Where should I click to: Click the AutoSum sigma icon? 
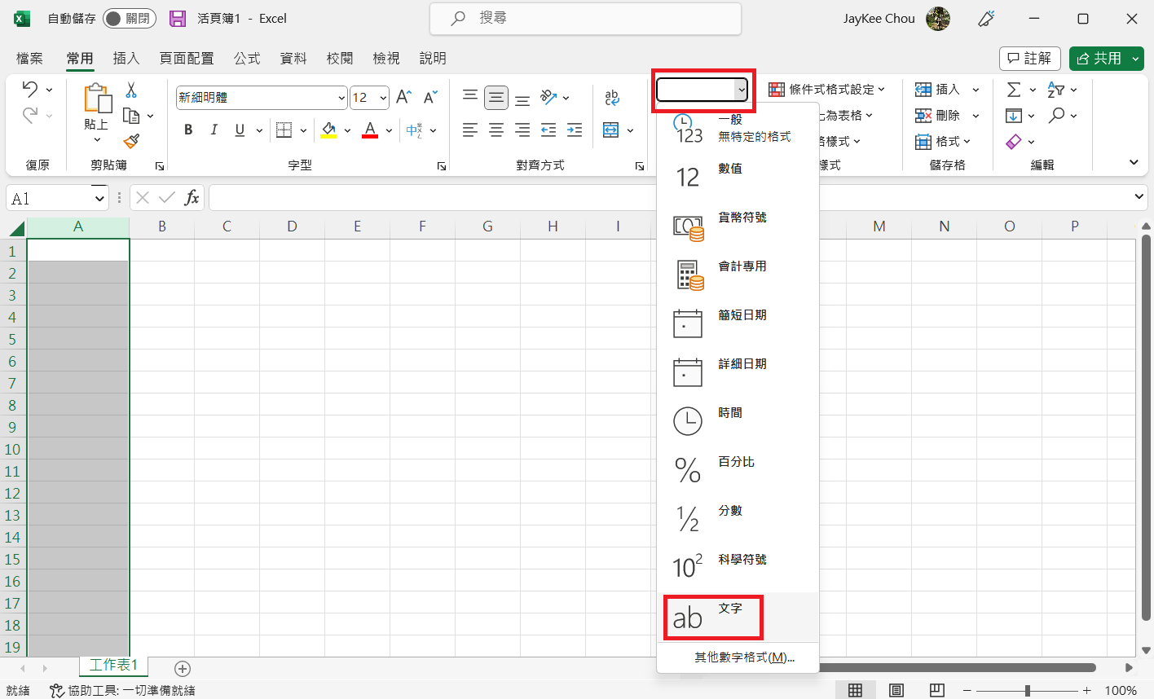[x=1014, y=90]
